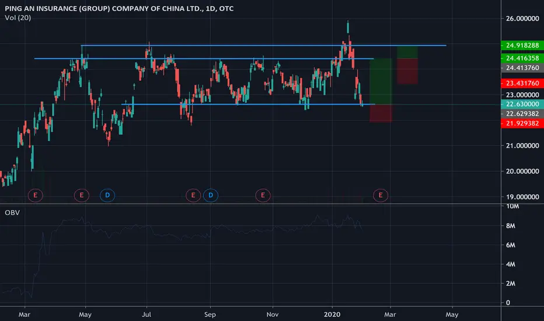Image resolution: width=544 pixels, height=321 pixels.
Task: Click the 2M value on OBV axis
Action: (x=510, y=284)
